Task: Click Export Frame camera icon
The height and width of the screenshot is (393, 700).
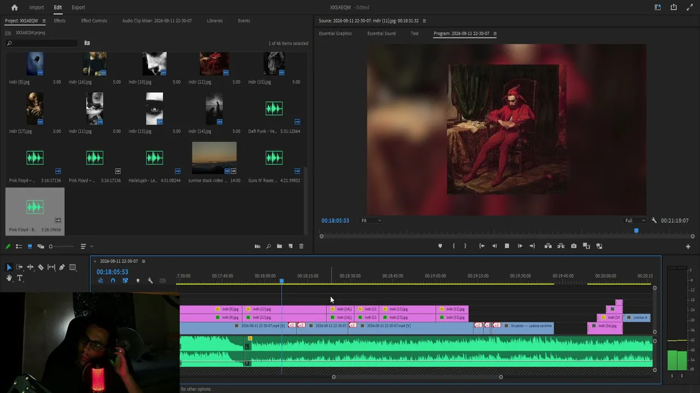Action: [x=574, y=246]
